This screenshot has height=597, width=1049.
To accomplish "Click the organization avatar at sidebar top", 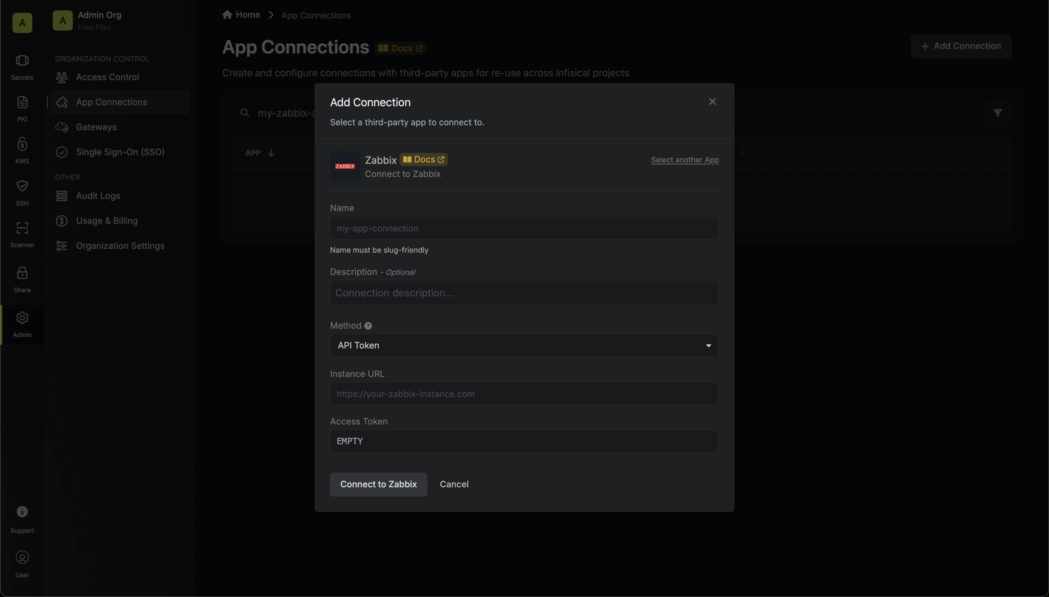I will coord(22,23).
